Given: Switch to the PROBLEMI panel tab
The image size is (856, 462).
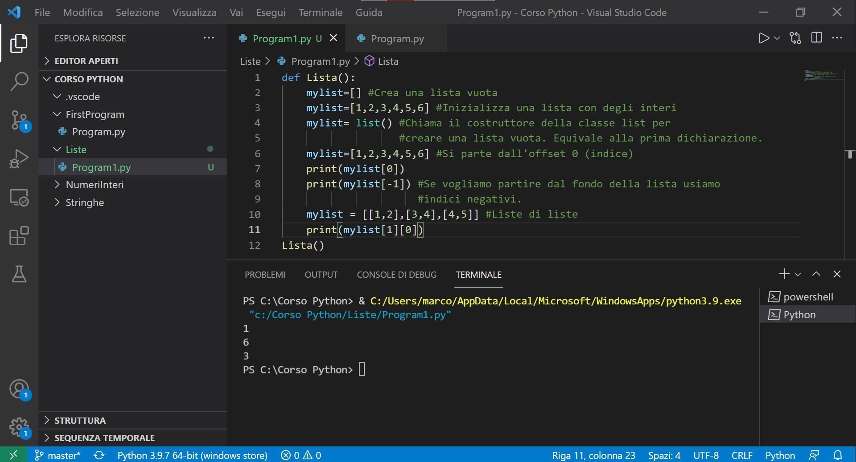Looking at the screenshot, I should 265,275.
